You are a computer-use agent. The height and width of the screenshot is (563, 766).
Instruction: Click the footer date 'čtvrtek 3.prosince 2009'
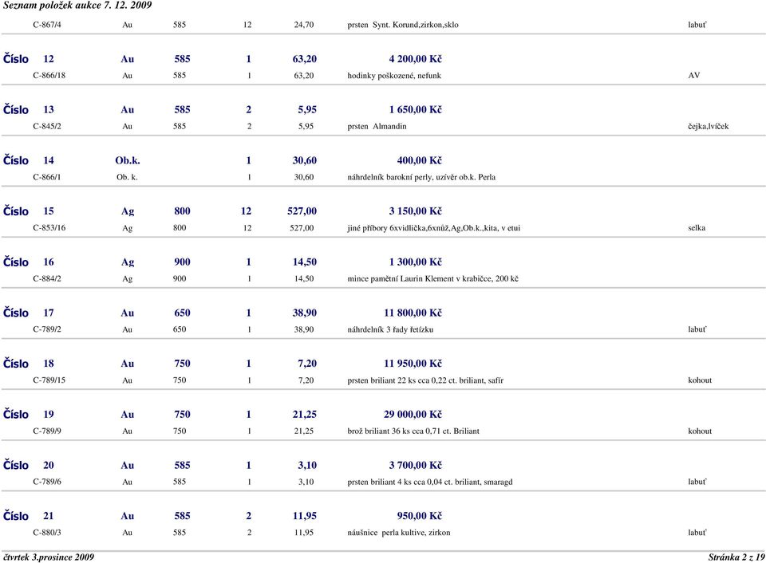tap(49, 557)
